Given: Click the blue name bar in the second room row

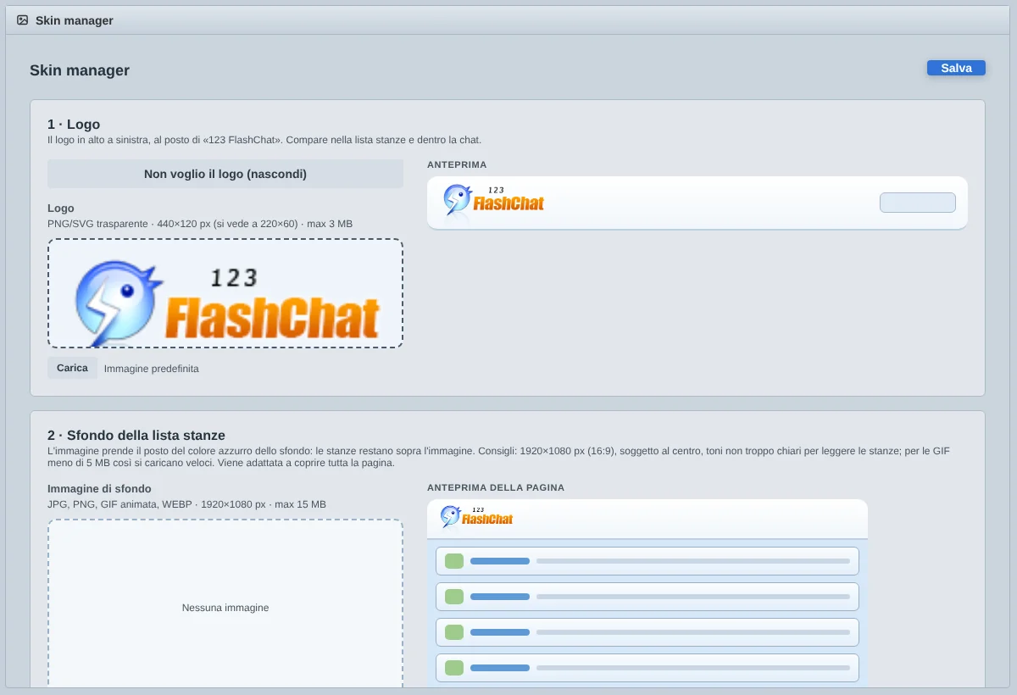Looking at the screenshot, I should [500, 597].
